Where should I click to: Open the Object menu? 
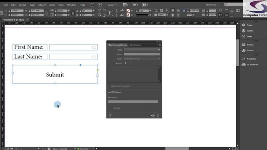[x=42, y=5]
